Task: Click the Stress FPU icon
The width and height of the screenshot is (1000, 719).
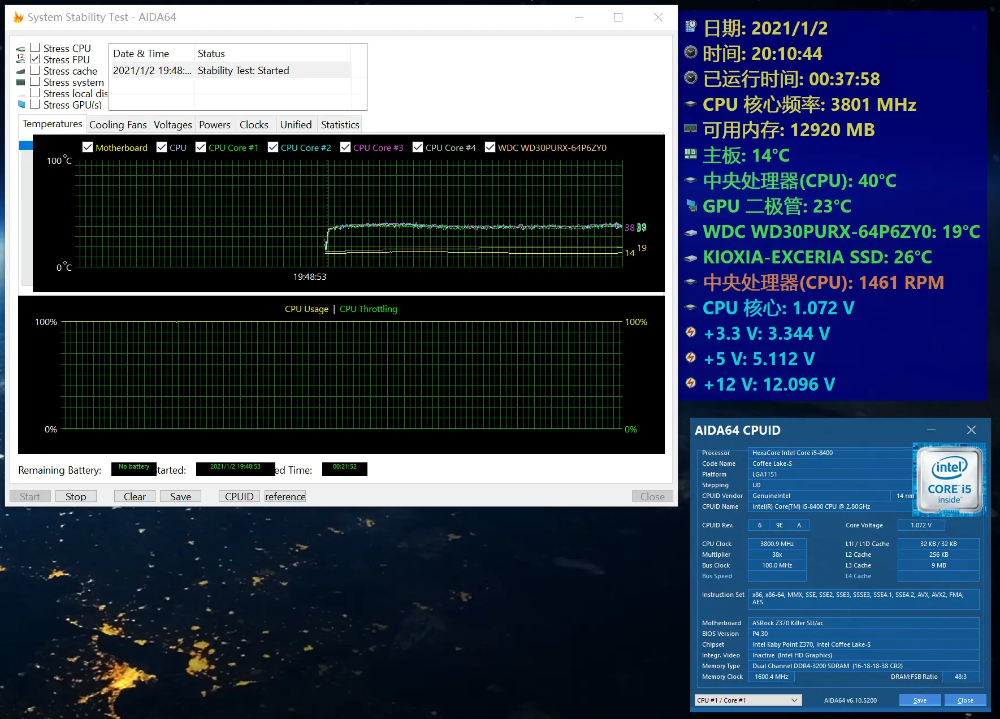Action: [20, 58]
